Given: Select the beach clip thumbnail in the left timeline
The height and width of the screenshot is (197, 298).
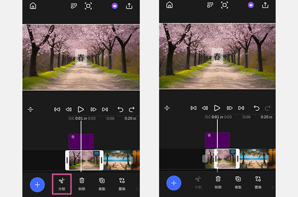Looking at the screenshot, I should point(117,160).
